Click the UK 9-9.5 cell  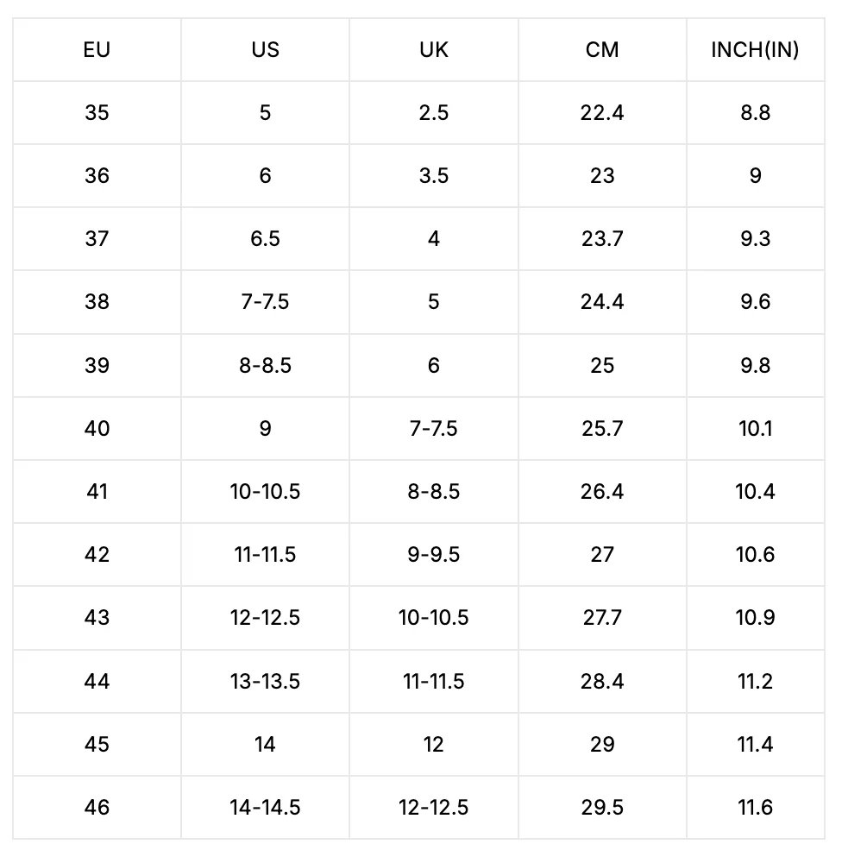(433, 555)
